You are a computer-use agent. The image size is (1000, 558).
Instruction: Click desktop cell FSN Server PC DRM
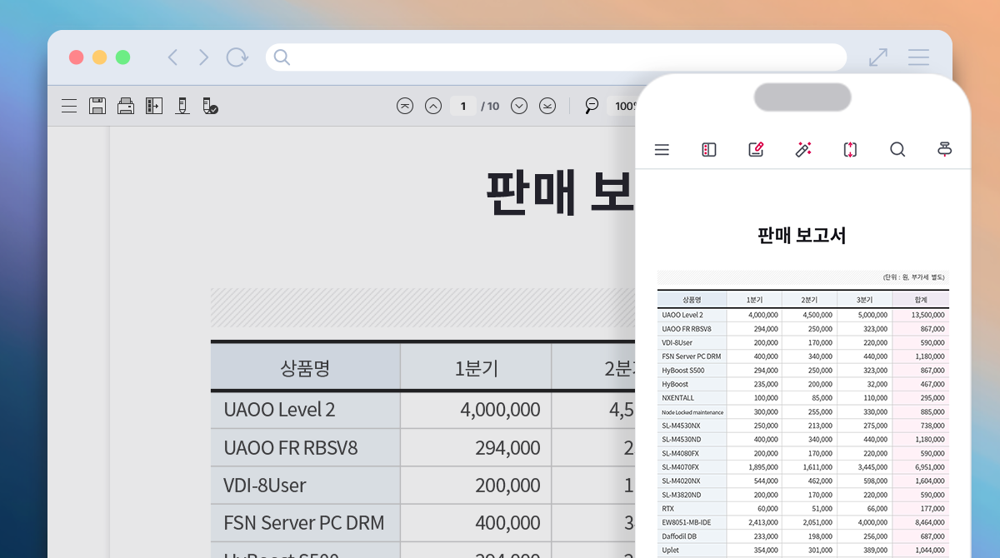coord(304,523)
